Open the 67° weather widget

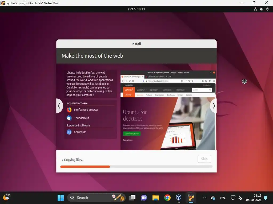click(x=7, y=197)
